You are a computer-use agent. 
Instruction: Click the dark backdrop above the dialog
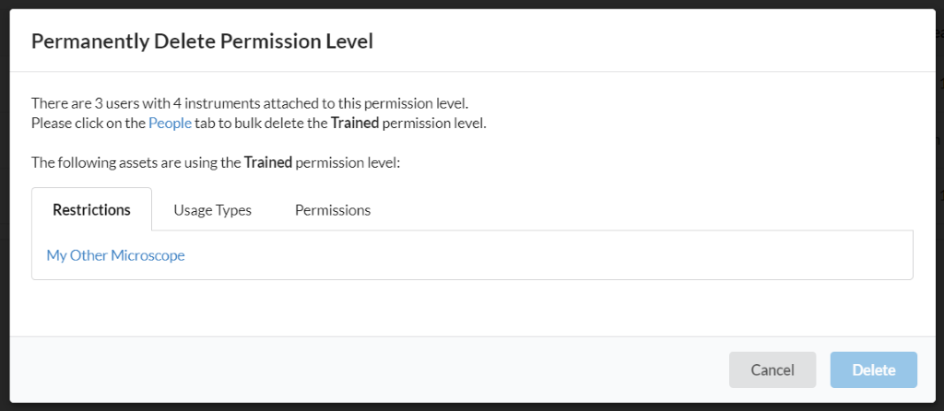tap(461, 4)
